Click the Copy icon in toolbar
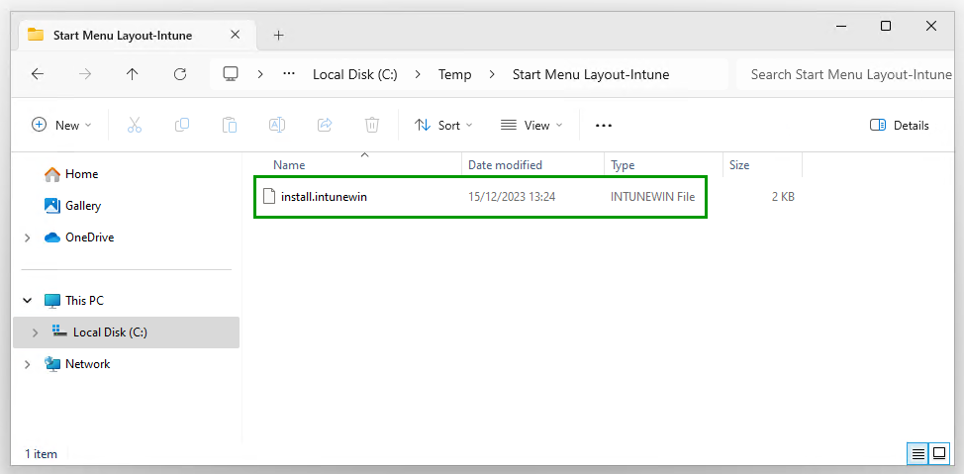The width and height of the screenshot is (964, 474). click(x=182, y=125)
